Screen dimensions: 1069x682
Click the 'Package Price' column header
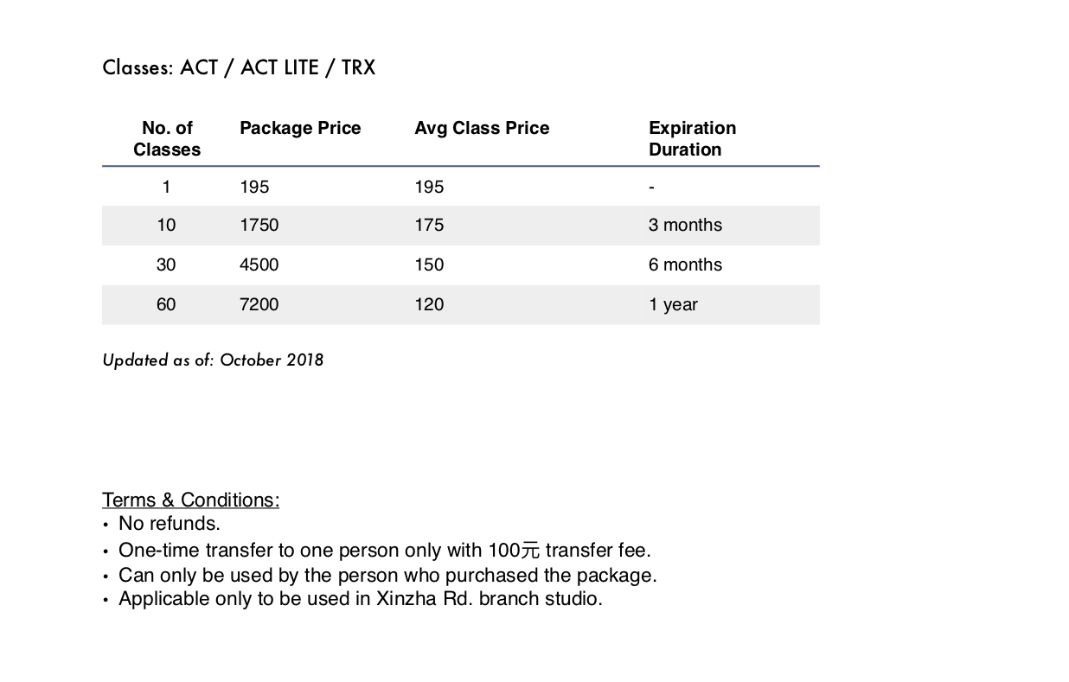tap(300, 129)
